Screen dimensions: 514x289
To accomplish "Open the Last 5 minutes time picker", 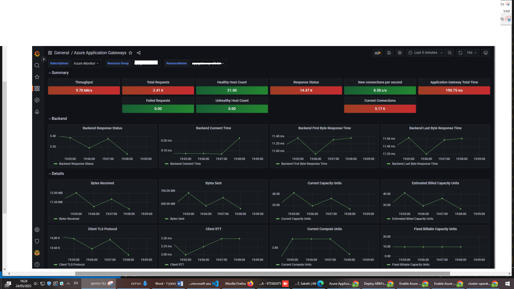I will click(425, 53).
